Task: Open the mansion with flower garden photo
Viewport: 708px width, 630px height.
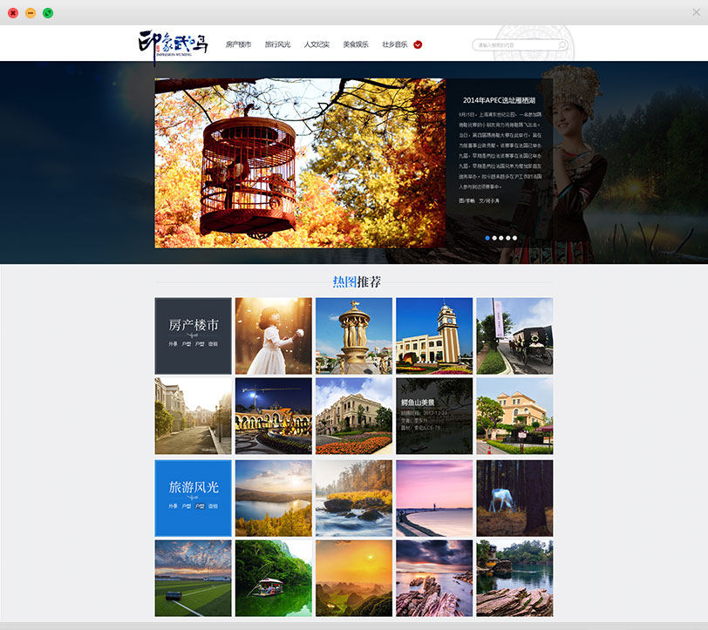Action: (x=354, y=417)
